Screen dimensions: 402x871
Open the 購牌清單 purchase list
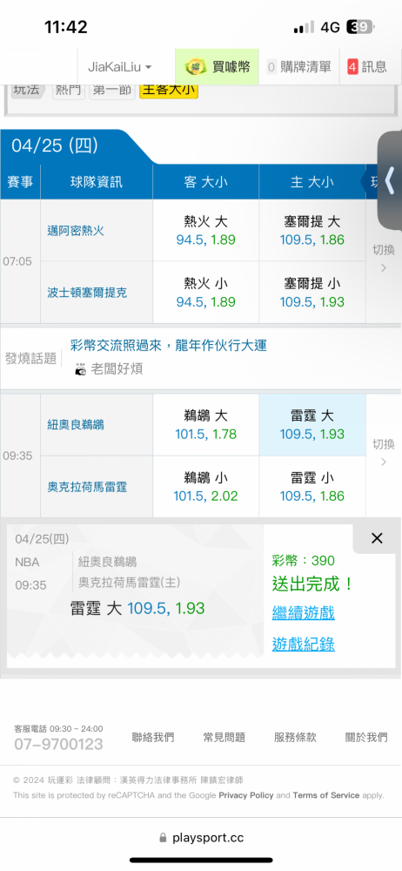tap(298, 67)
